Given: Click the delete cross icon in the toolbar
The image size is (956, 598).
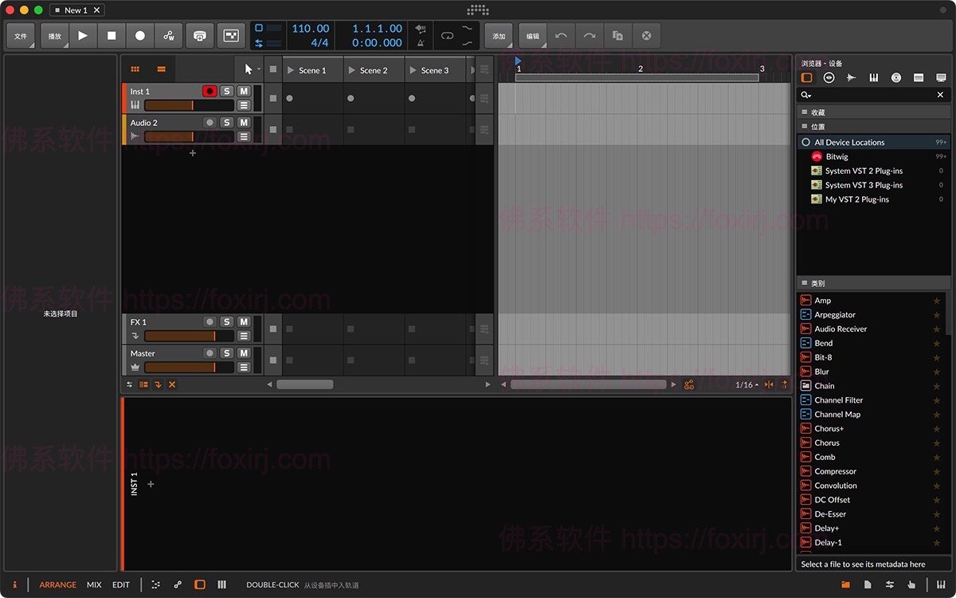Looking at the screenshot, I should (645, 36).
